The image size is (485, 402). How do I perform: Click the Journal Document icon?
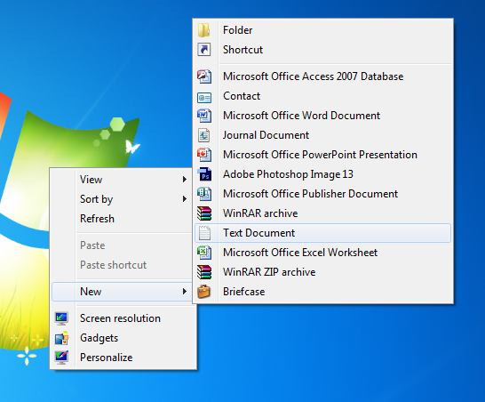(203, 135)
